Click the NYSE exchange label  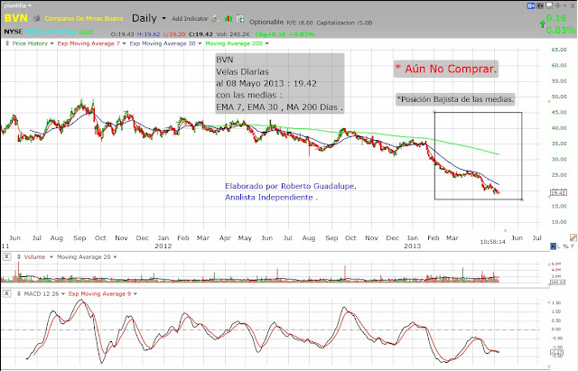click(x=14, y=32)
